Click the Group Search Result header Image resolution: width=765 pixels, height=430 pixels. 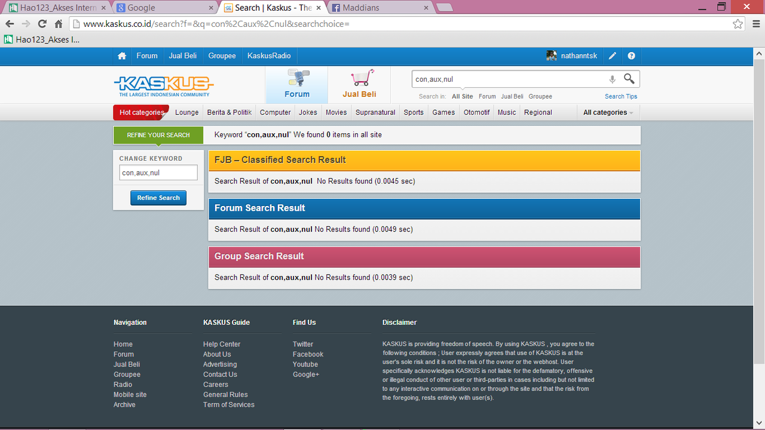pos(424,256)
